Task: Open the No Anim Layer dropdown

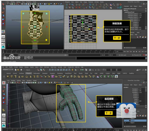Action: [x=123, y=55]
